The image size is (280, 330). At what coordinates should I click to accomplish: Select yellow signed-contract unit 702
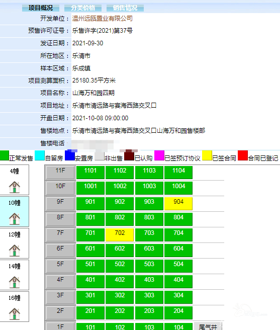[120, 234]
